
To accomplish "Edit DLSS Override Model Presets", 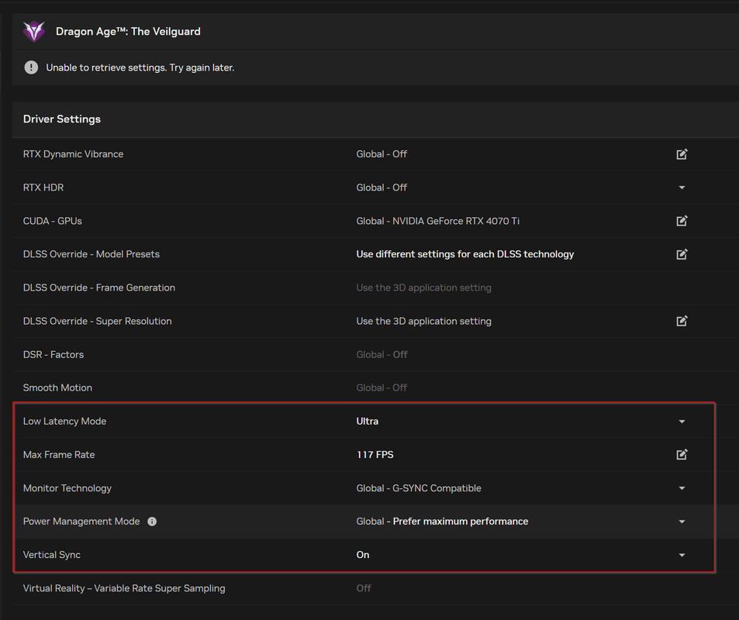I will tap(682, 254).
